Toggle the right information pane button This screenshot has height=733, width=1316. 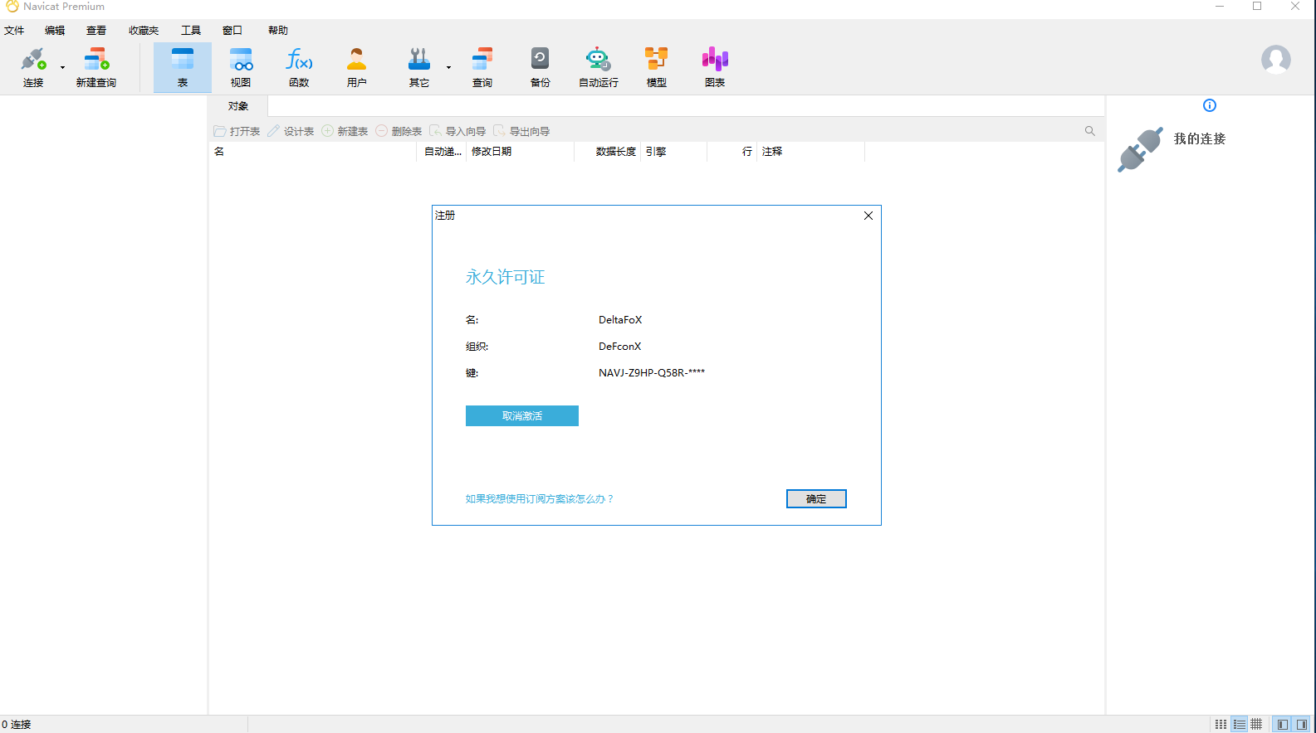1302,725
